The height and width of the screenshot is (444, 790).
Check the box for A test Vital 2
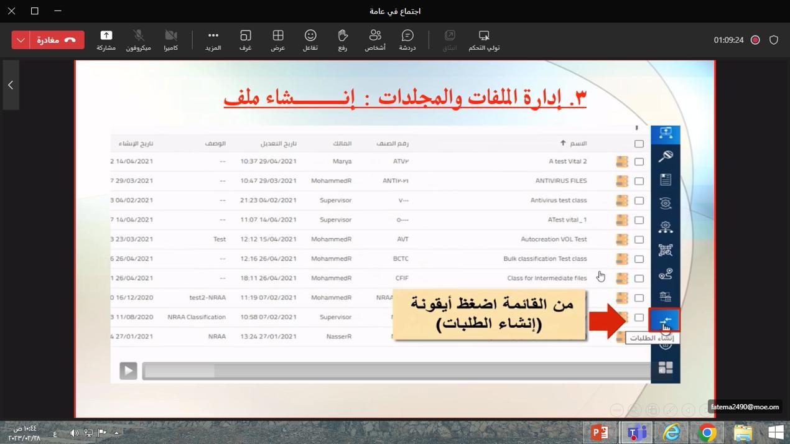[x=639, y=162]
